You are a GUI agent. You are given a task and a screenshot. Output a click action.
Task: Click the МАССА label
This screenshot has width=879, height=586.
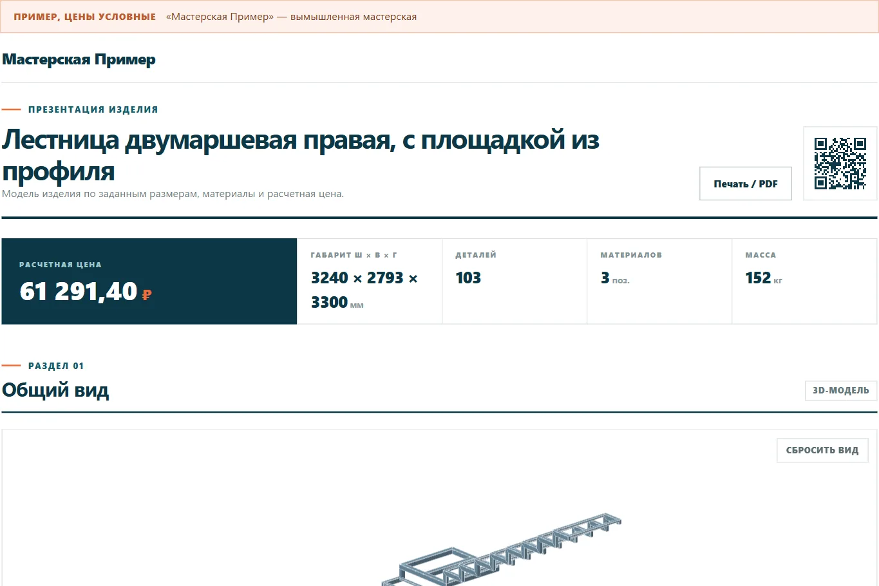pyautogui.click(x=761, y=255)
